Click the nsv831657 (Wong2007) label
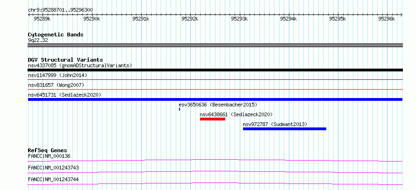416x190 pixels. [56, 85]
